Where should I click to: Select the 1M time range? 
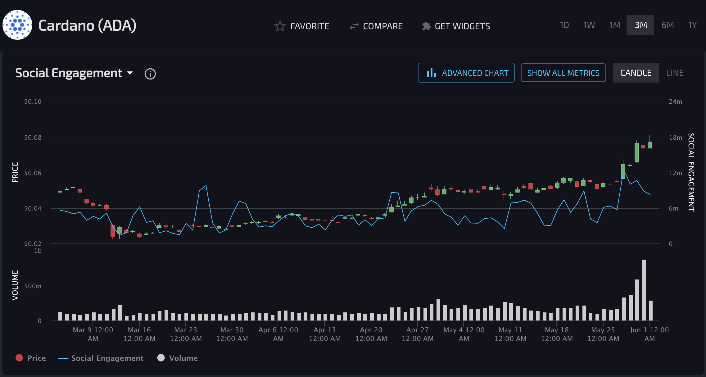pyautogui.click(x=614, y=25)
